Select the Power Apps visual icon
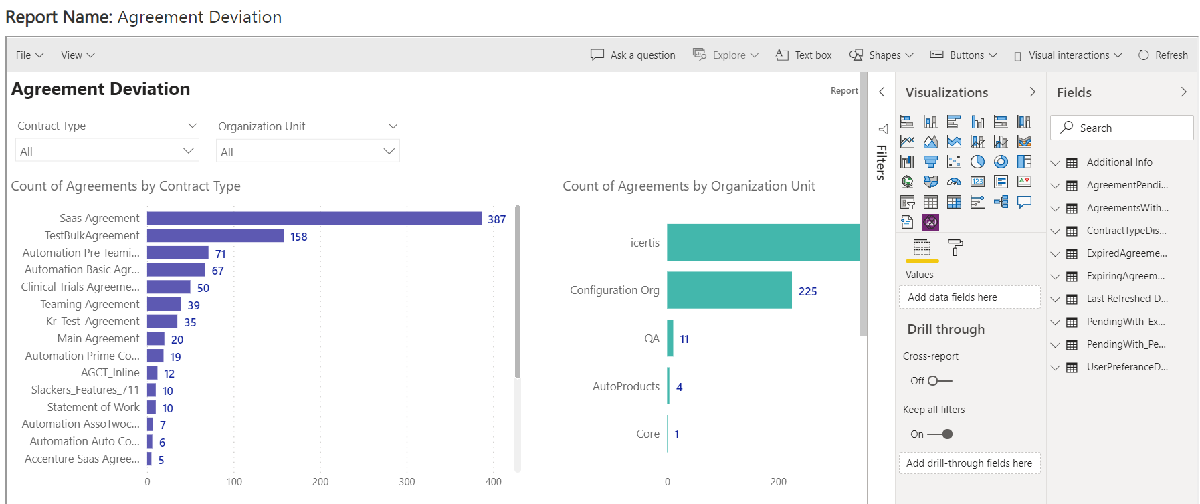 930,222
